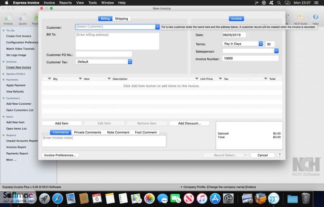Screen dimensions: 324x207
Task: Switch to the Shipping tab
Action: [122, 19]
